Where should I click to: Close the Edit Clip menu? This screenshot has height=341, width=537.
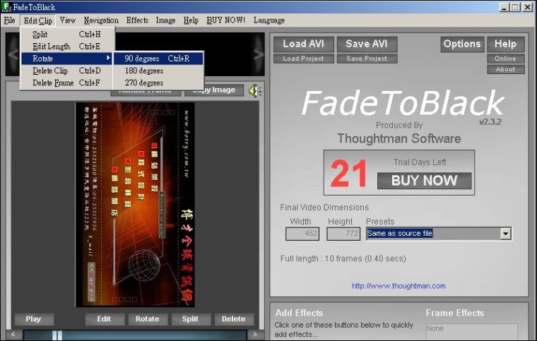[37, 20]
